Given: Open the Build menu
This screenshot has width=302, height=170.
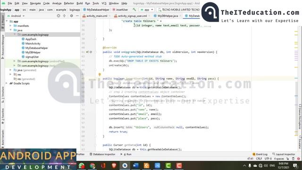Looking at the screenshot, I should [x=80, y=3].
